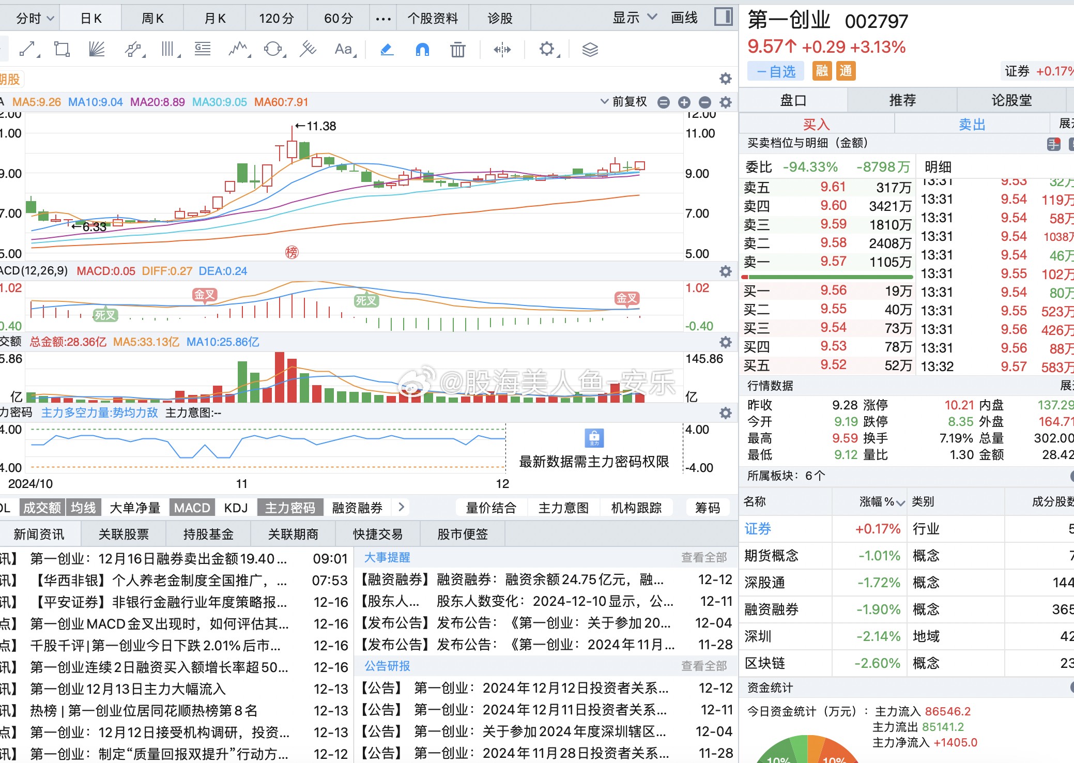Toggle 融资融券 indicator
This screenshot has width=1074, height=763.
tap(357, 508)
